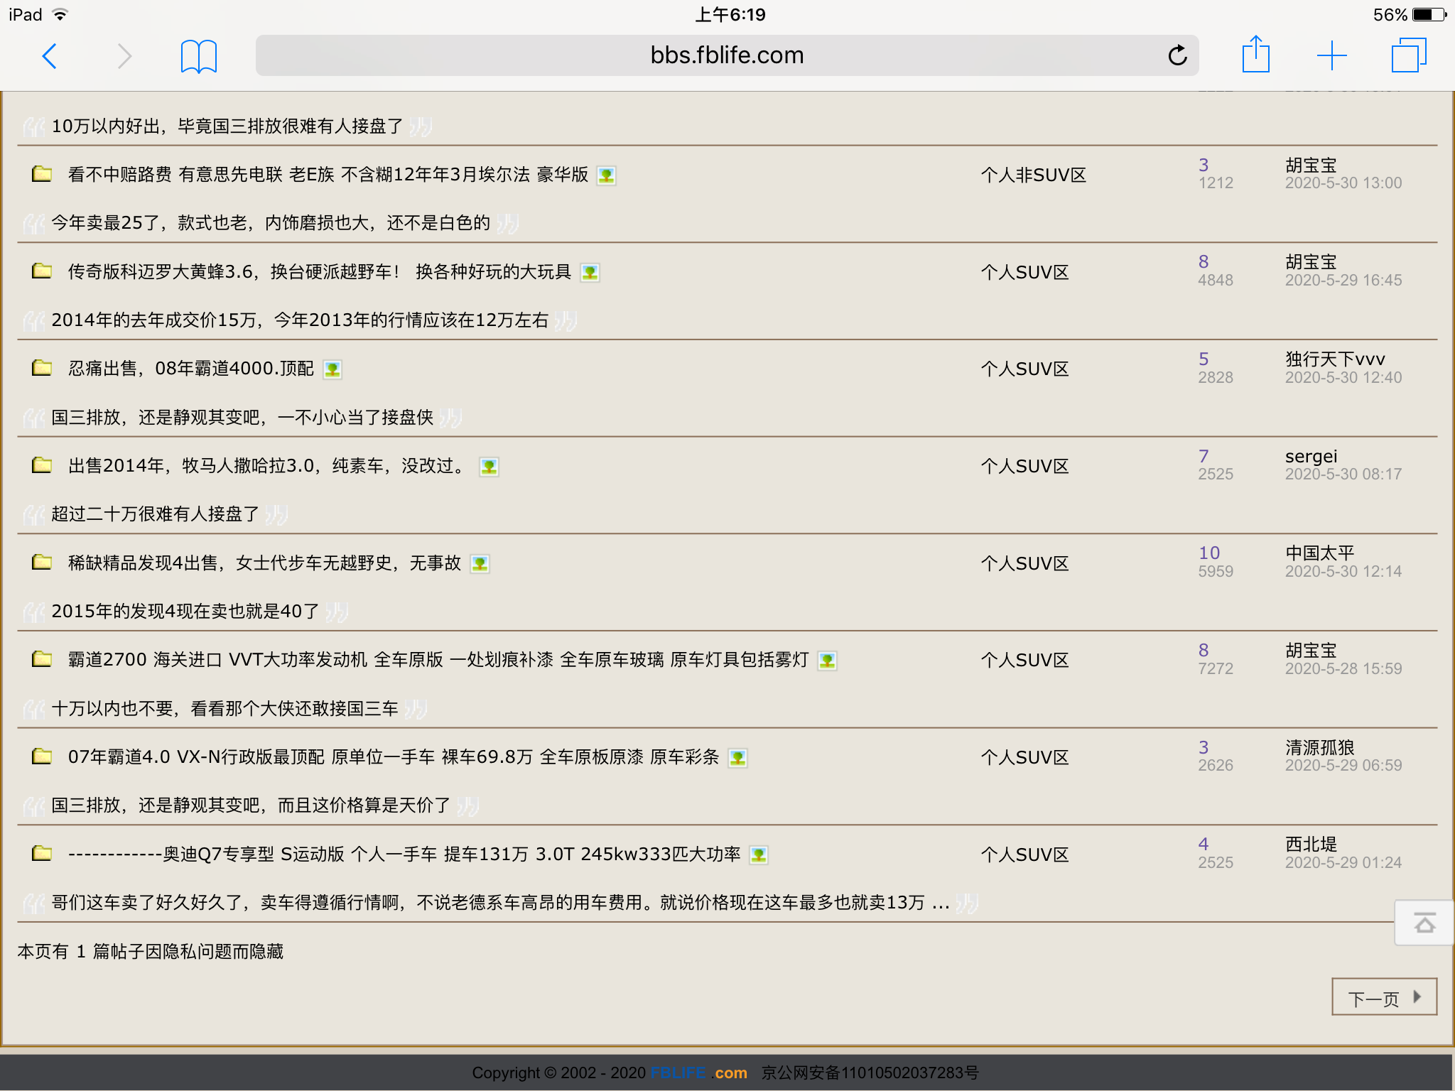The height and width of the screenshot is (1091, 1455).
Task: Open thread 忍痛出售，08年霸道4000.顶配
Action: 190,369
